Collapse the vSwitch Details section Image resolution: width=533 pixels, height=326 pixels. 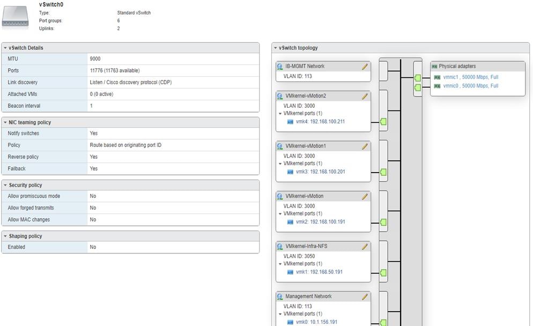tap(6, 48)
